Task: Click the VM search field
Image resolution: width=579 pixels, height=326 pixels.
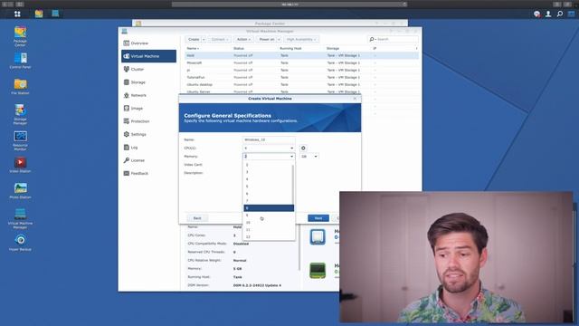Action: pos(393,39)
